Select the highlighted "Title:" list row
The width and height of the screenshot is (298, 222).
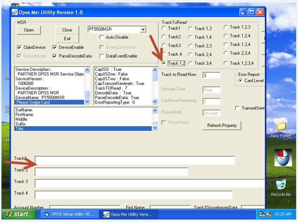pyautogui.click(x=84, y=129)
